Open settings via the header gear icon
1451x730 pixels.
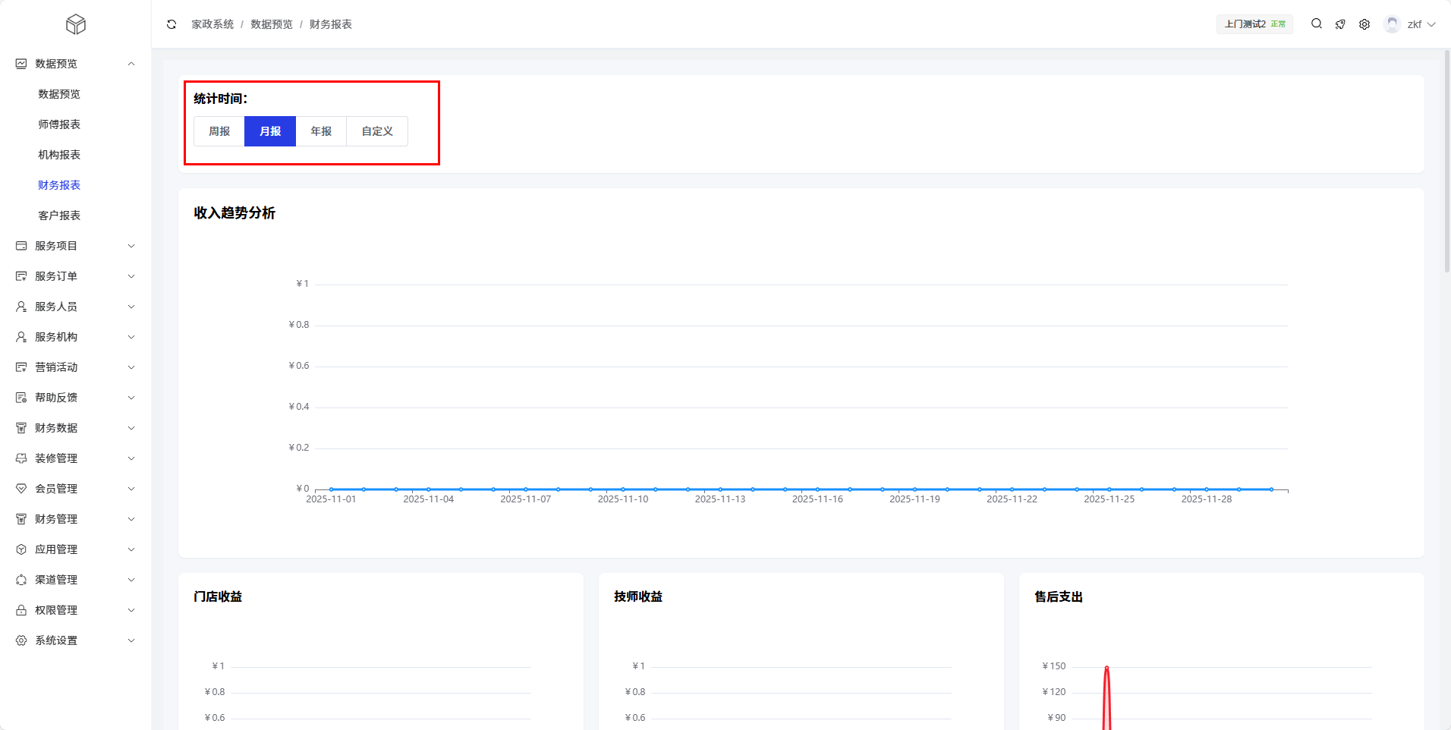click(x=1364, y=24)
